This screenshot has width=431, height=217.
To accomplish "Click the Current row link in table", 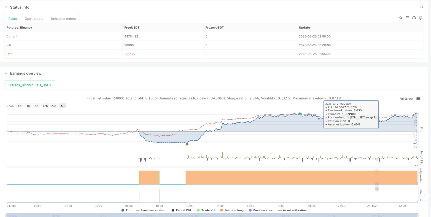I will click(x=12, y=36).
